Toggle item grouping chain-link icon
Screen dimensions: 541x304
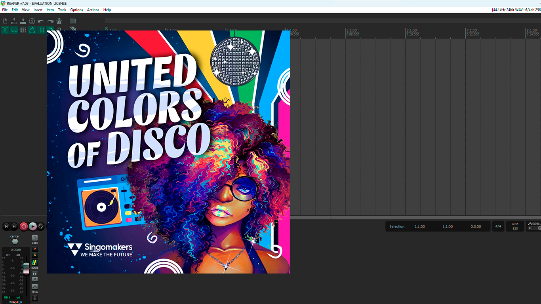pyautogui.click(x=14, y=30)
